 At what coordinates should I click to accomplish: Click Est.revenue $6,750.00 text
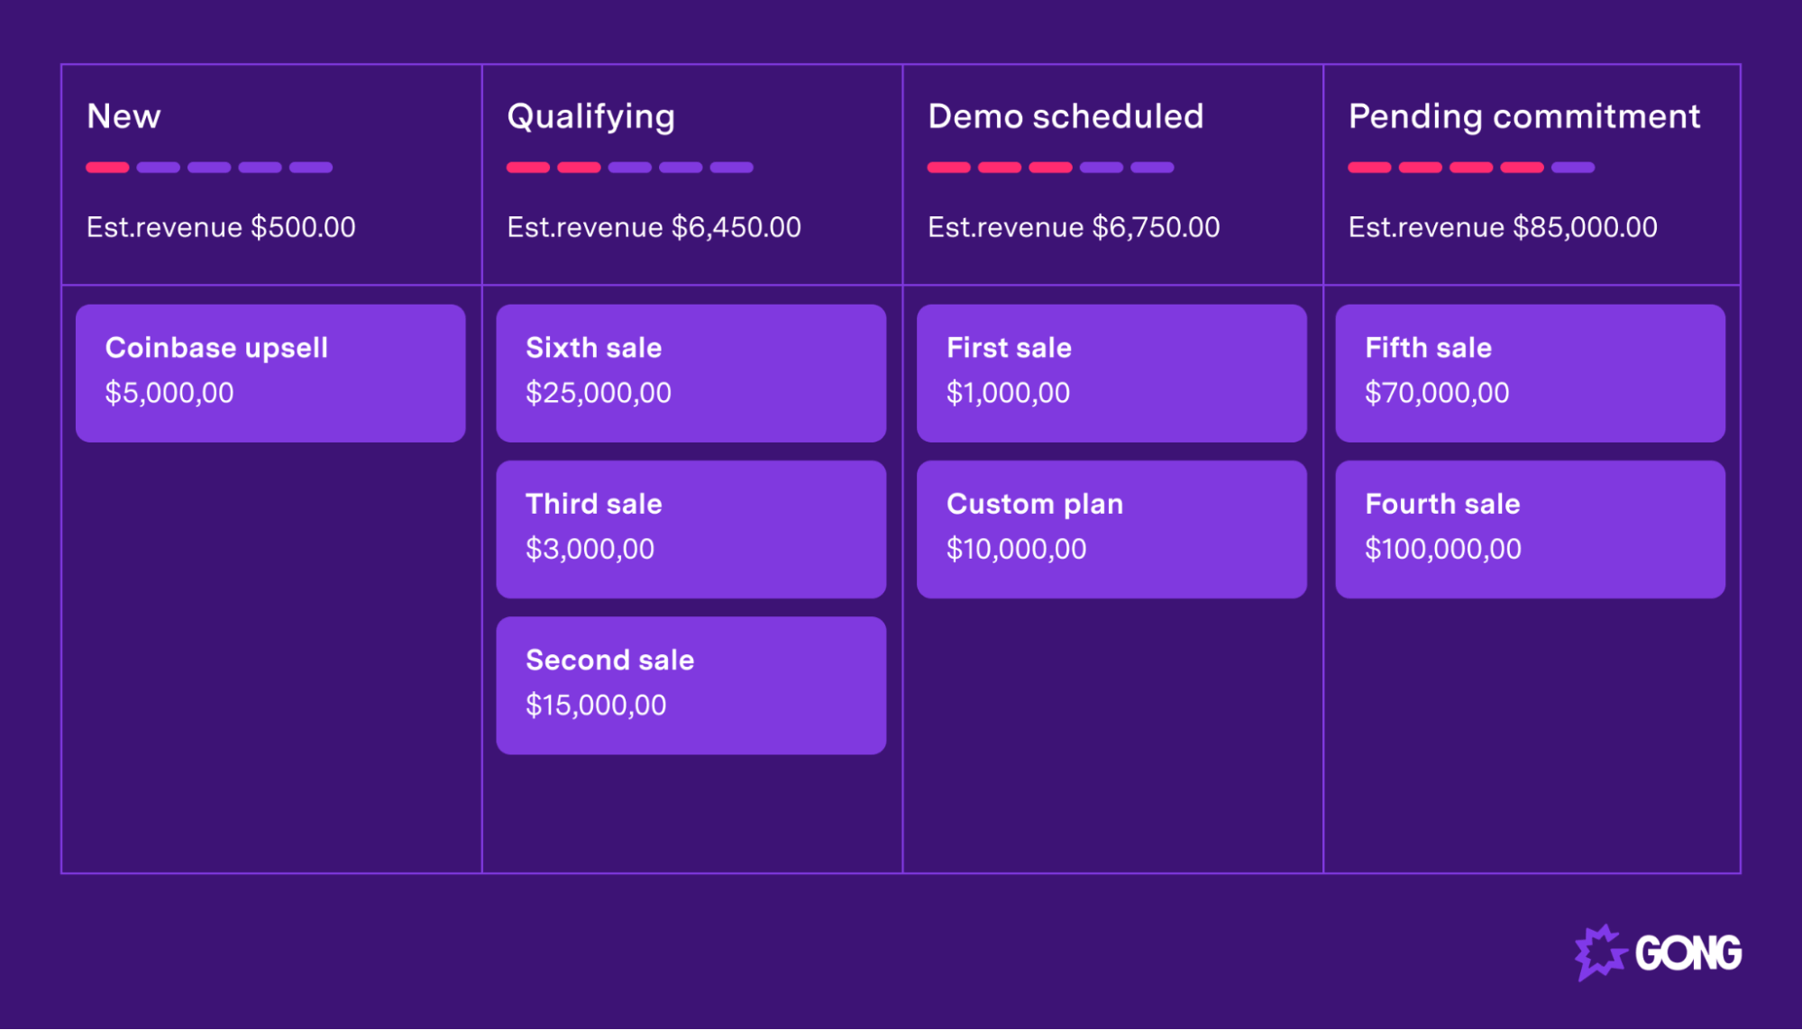point(1074,227)
